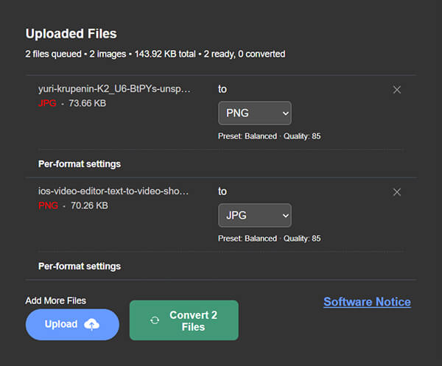Expand Per-format settings under yuri-krupenin file
The image size is (442, 366).
pyautogui.click(x=80, y=164)
